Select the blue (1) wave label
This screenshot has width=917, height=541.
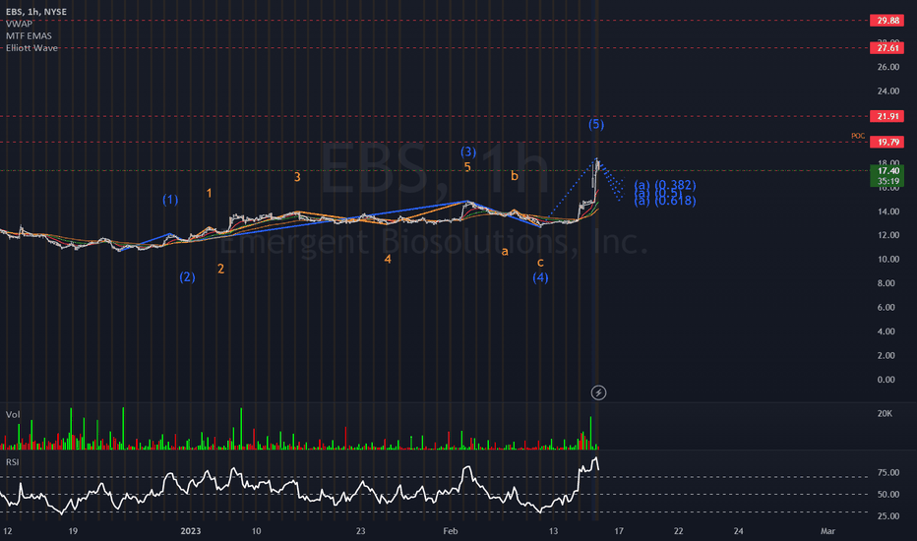point(170,200)
